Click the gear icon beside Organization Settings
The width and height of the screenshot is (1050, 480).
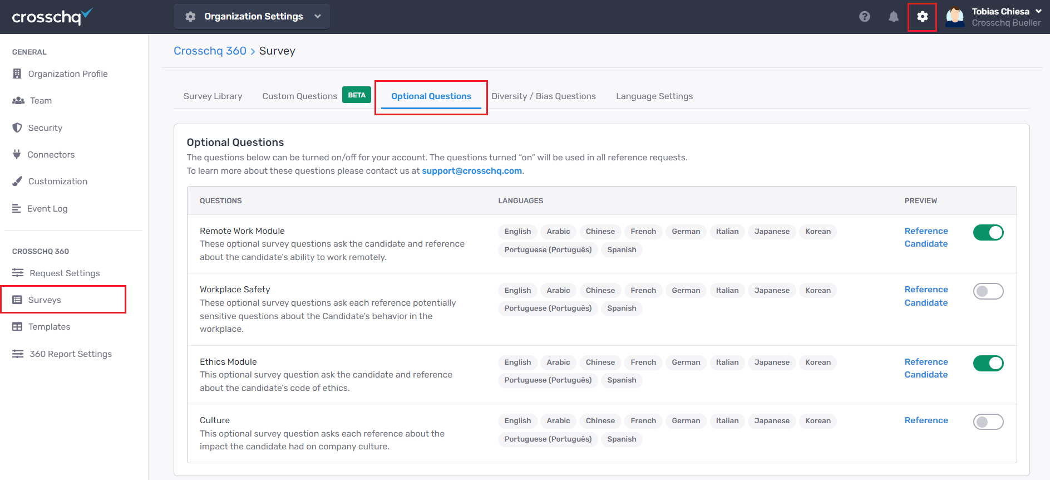pos(190,17)
